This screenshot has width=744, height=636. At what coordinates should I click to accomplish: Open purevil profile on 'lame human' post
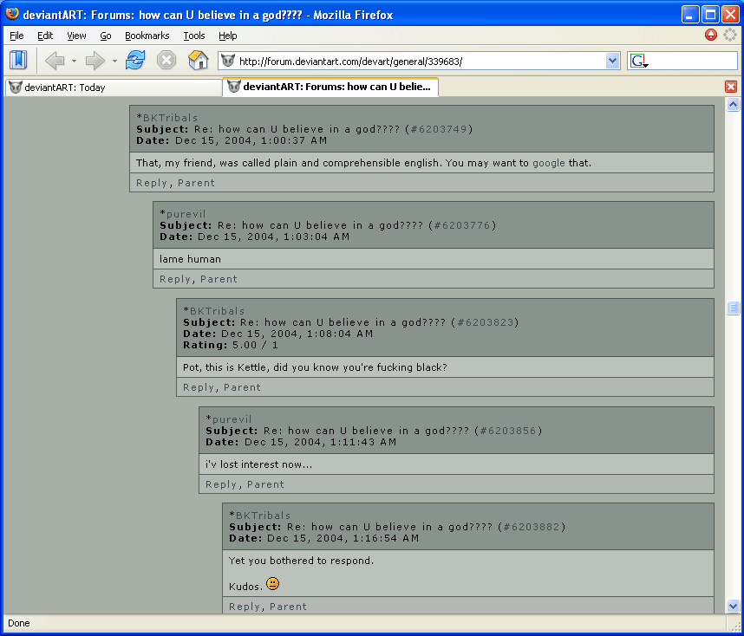186,214
